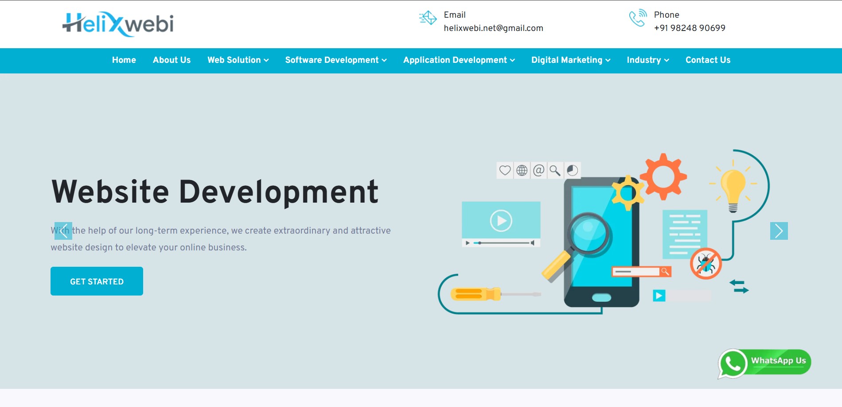842x407 pixels.
Task: Expand the Application Development menu
Action: [x=459, y=60]
